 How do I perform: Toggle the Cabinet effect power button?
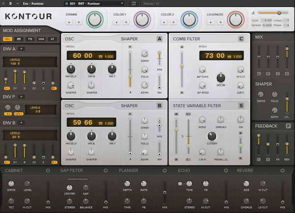point(48,171)
